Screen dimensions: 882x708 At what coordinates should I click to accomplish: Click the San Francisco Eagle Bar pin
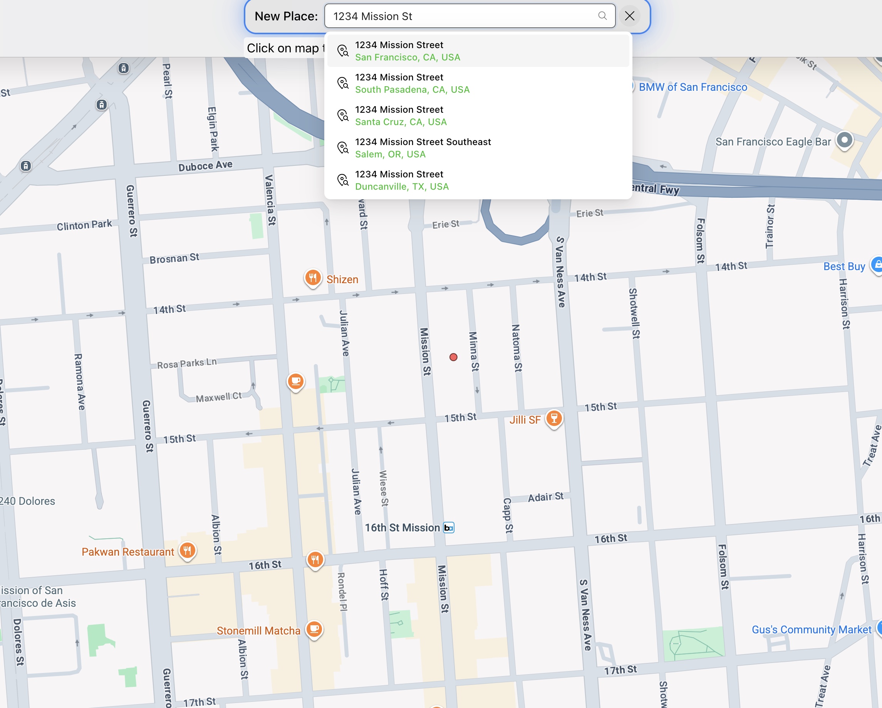[844, 140]
